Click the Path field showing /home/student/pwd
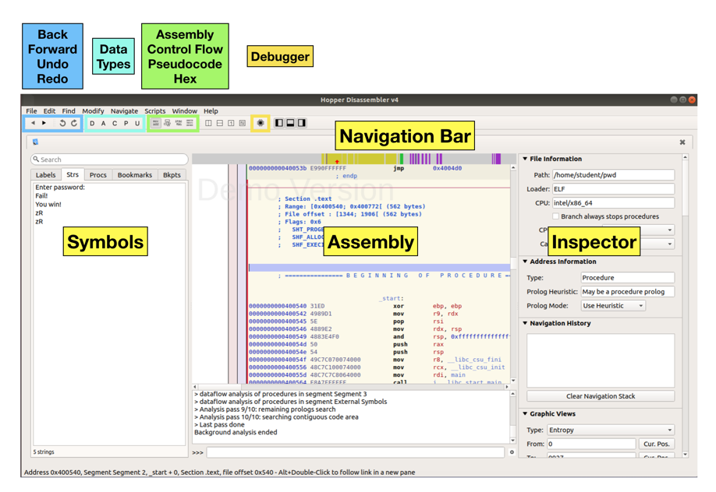Screen dimensions: 716x492 613,174
